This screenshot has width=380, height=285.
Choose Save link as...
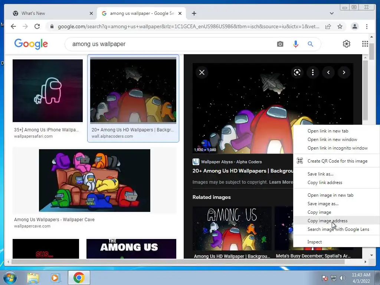(x=336, y=174)
